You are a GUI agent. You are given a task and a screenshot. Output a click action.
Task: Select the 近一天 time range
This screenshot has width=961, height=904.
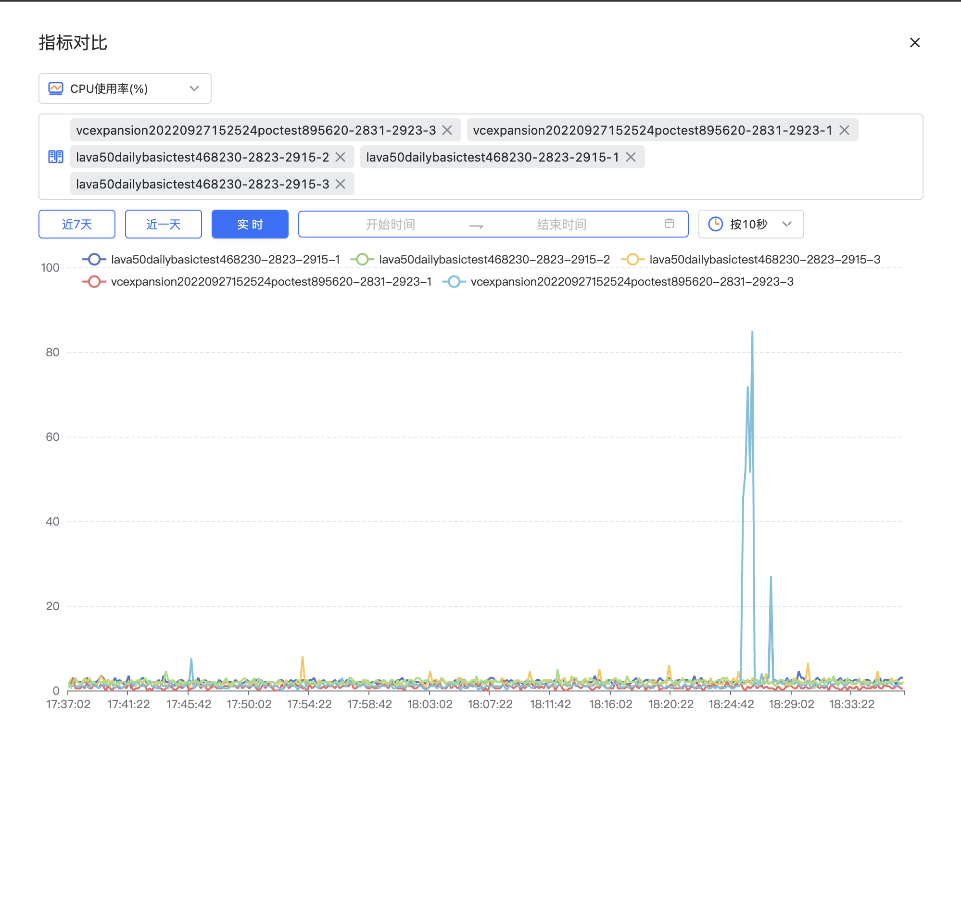tap(164, 224)
